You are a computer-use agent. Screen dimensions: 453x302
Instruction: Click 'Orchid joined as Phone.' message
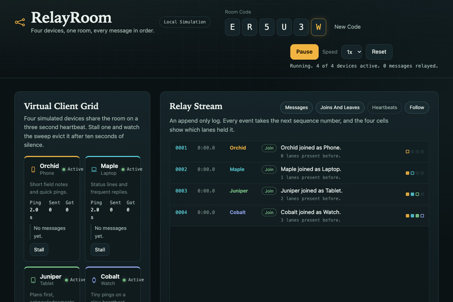pyautogui.click(x=311, y=148)
